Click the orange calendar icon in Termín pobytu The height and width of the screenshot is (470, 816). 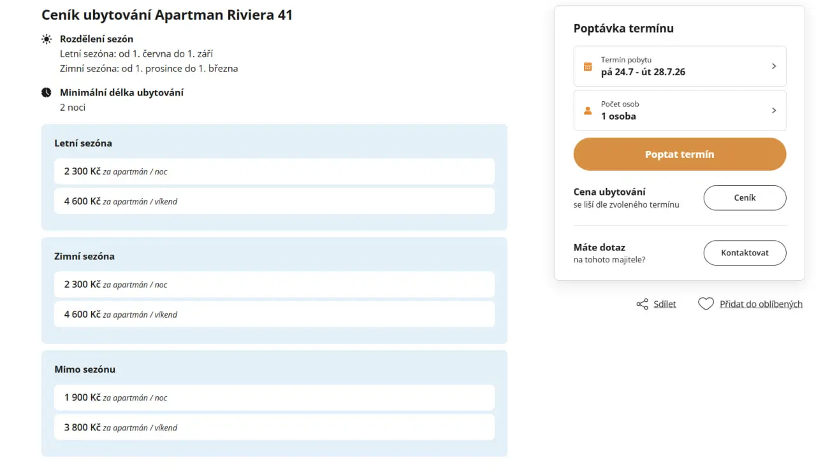click(x=588, y=66)
